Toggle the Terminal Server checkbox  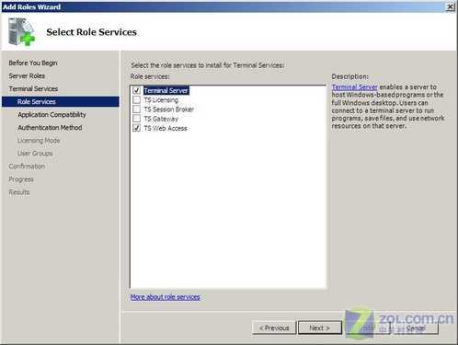[137, 90]
